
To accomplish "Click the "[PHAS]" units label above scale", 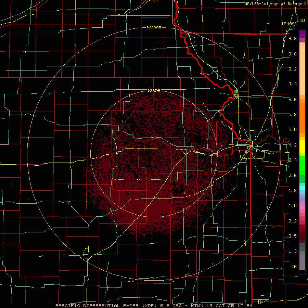I will (289, 24).
